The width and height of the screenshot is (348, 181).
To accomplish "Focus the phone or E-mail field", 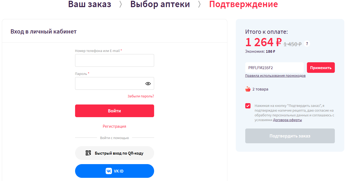I will click(114, 60).
